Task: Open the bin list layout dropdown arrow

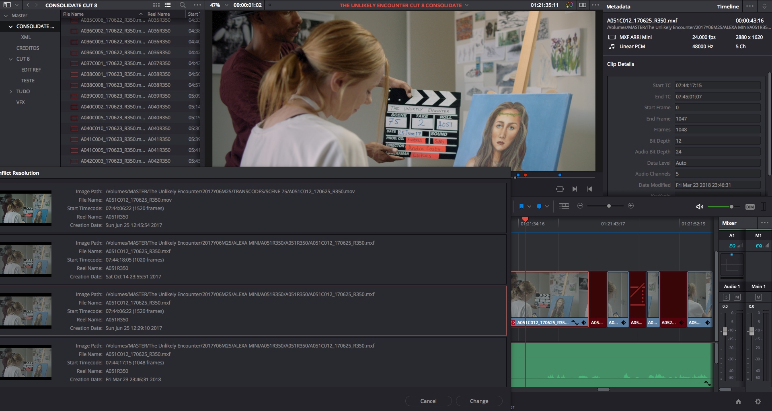Action: point(16,5)
